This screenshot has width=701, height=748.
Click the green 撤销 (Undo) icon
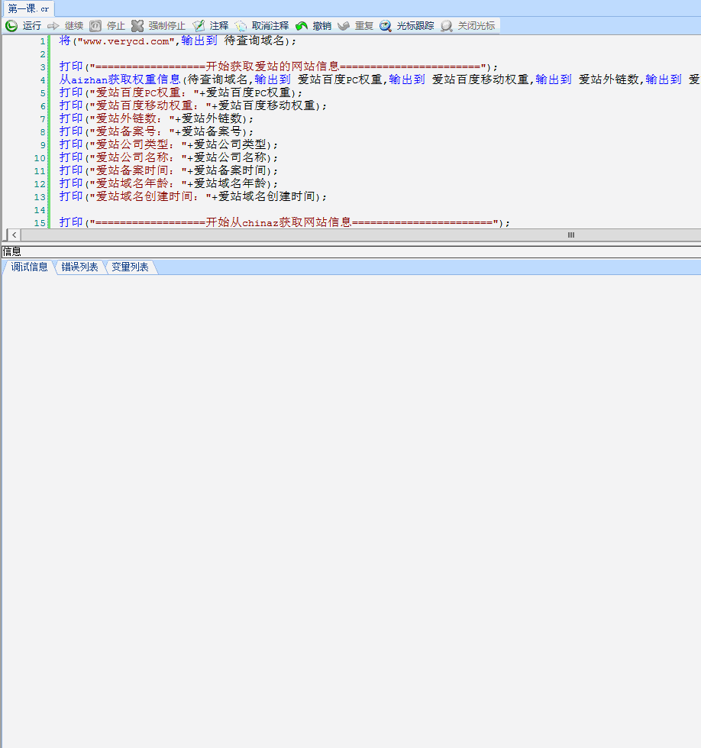click(302, 26)
